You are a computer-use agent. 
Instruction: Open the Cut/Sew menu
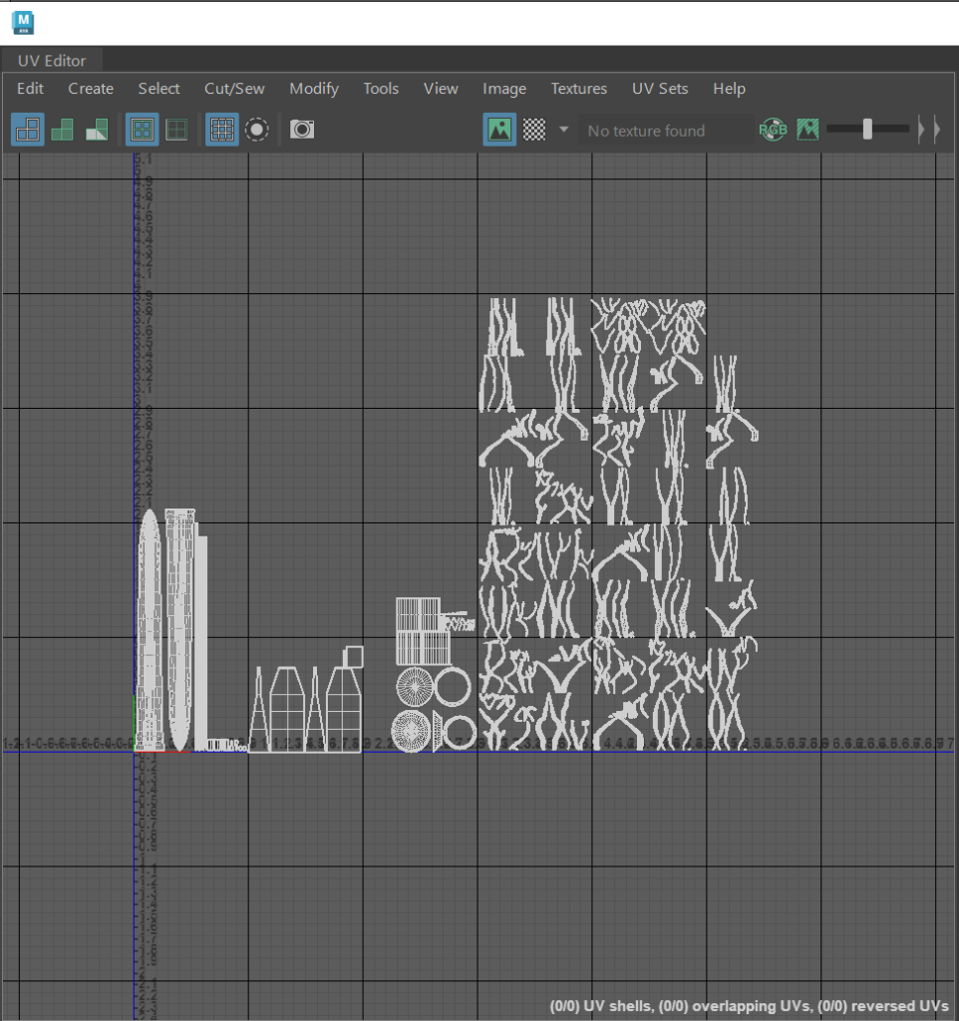click(234, 89)
